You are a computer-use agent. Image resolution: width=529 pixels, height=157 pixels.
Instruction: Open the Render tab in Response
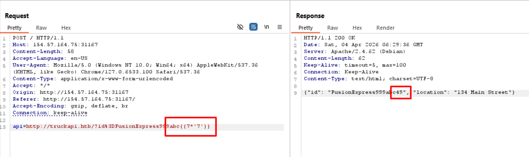point(385,28)
